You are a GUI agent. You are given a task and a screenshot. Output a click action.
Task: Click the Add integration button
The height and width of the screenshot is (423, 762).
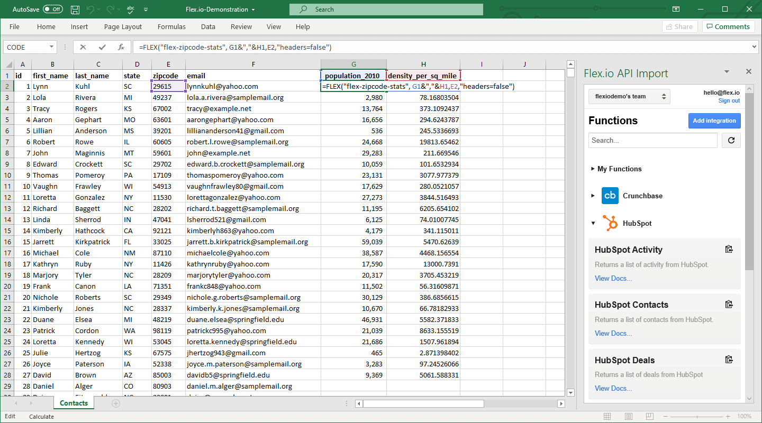click(x=714, y=121)
